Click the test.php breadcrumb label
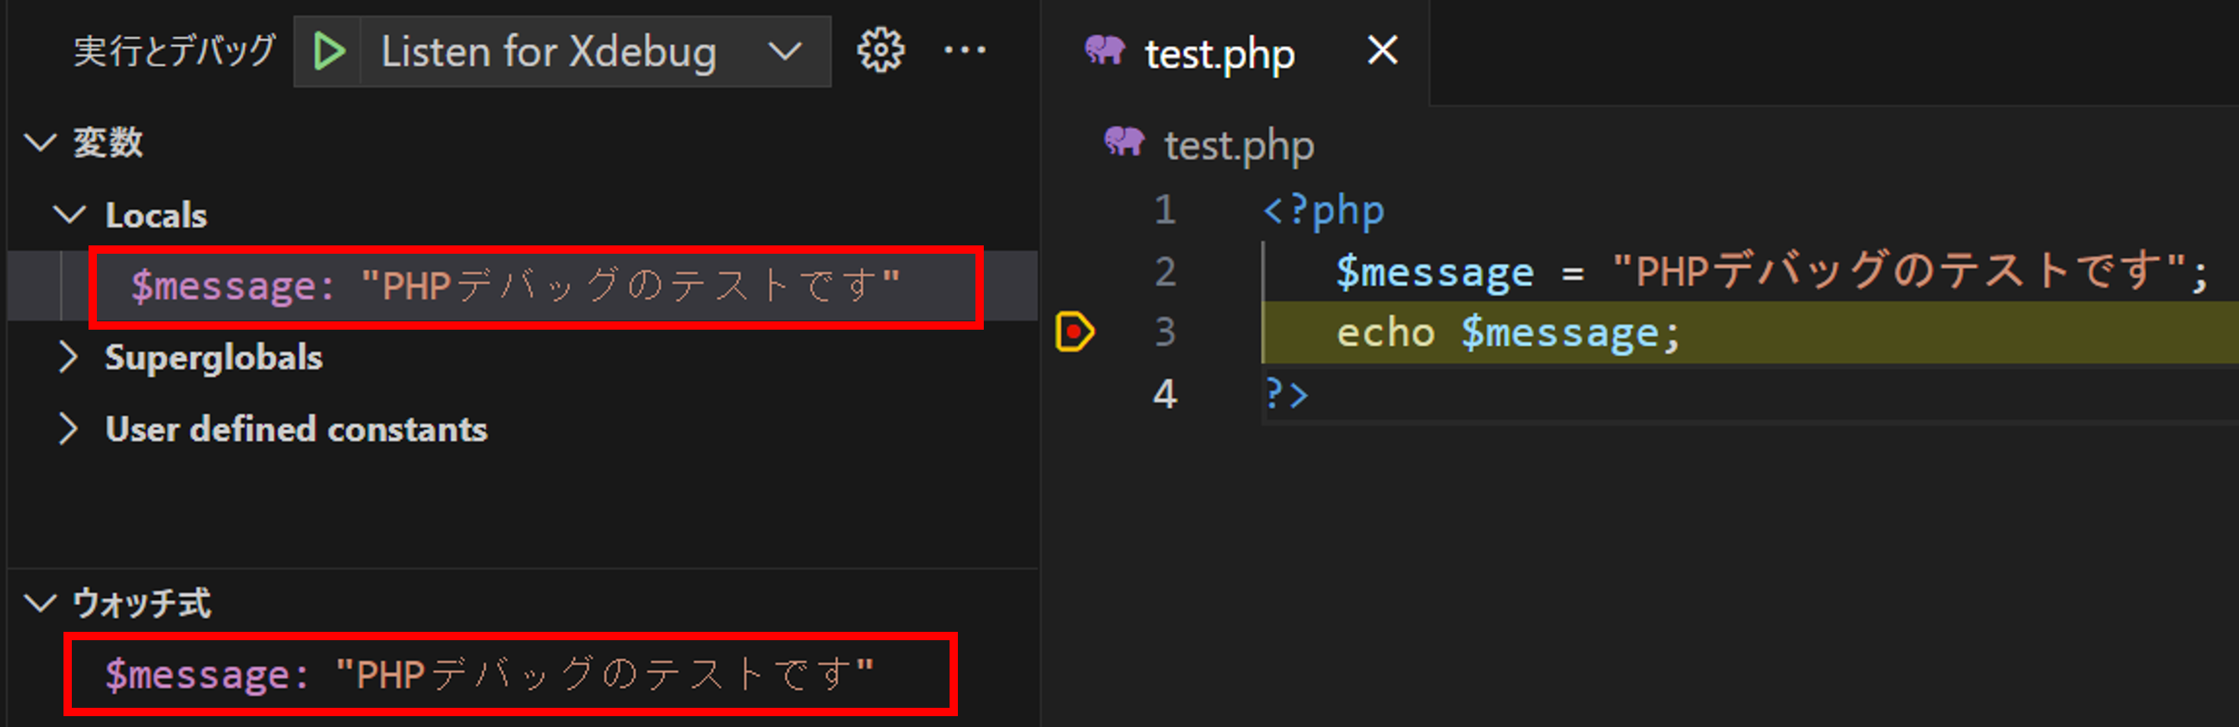Viewport: 2239px width, 727px height. [1238, 143]
